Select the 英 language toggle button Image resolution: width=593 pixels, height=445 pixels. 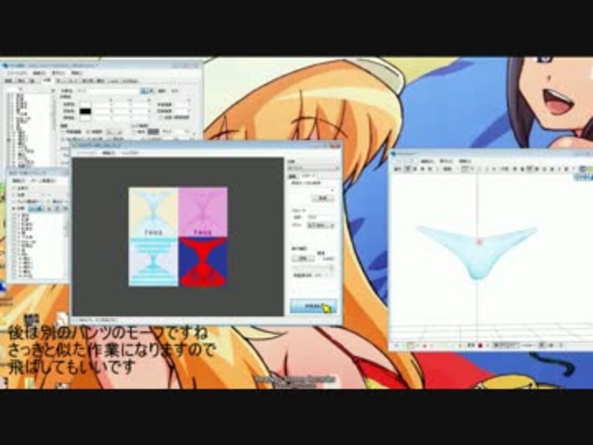click(151, 91)
